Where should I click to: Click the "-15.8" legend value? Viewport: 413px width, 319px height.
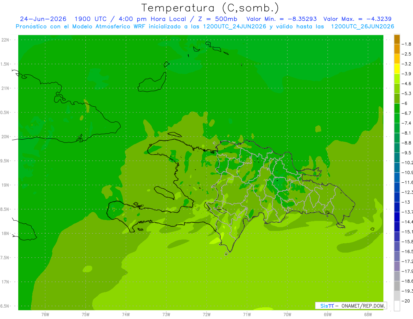coord(407,242)
